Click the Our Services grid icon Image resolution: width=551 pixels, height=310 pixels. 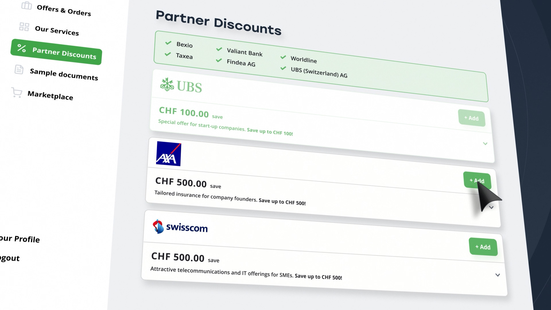point(24,27)
